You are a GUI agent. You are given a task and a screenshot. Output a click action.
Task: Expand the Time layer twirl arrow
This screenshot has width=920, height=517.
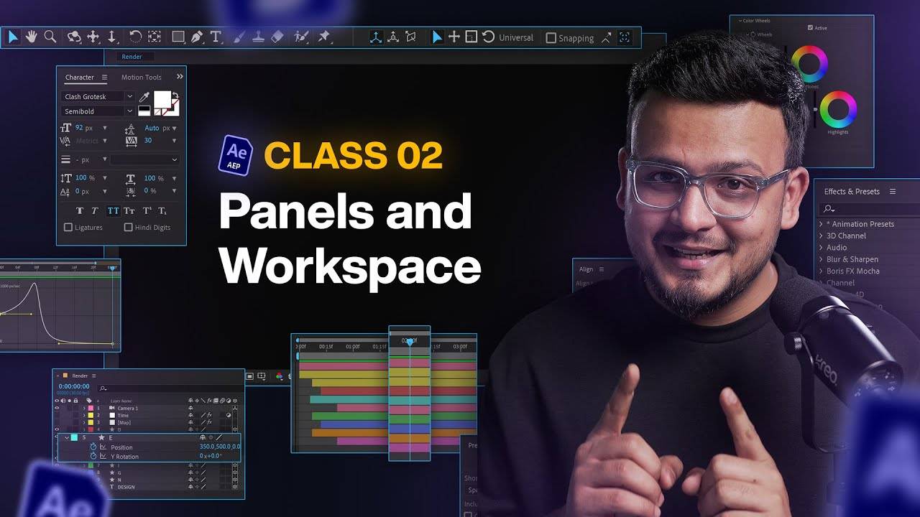(x=84, y=415)
